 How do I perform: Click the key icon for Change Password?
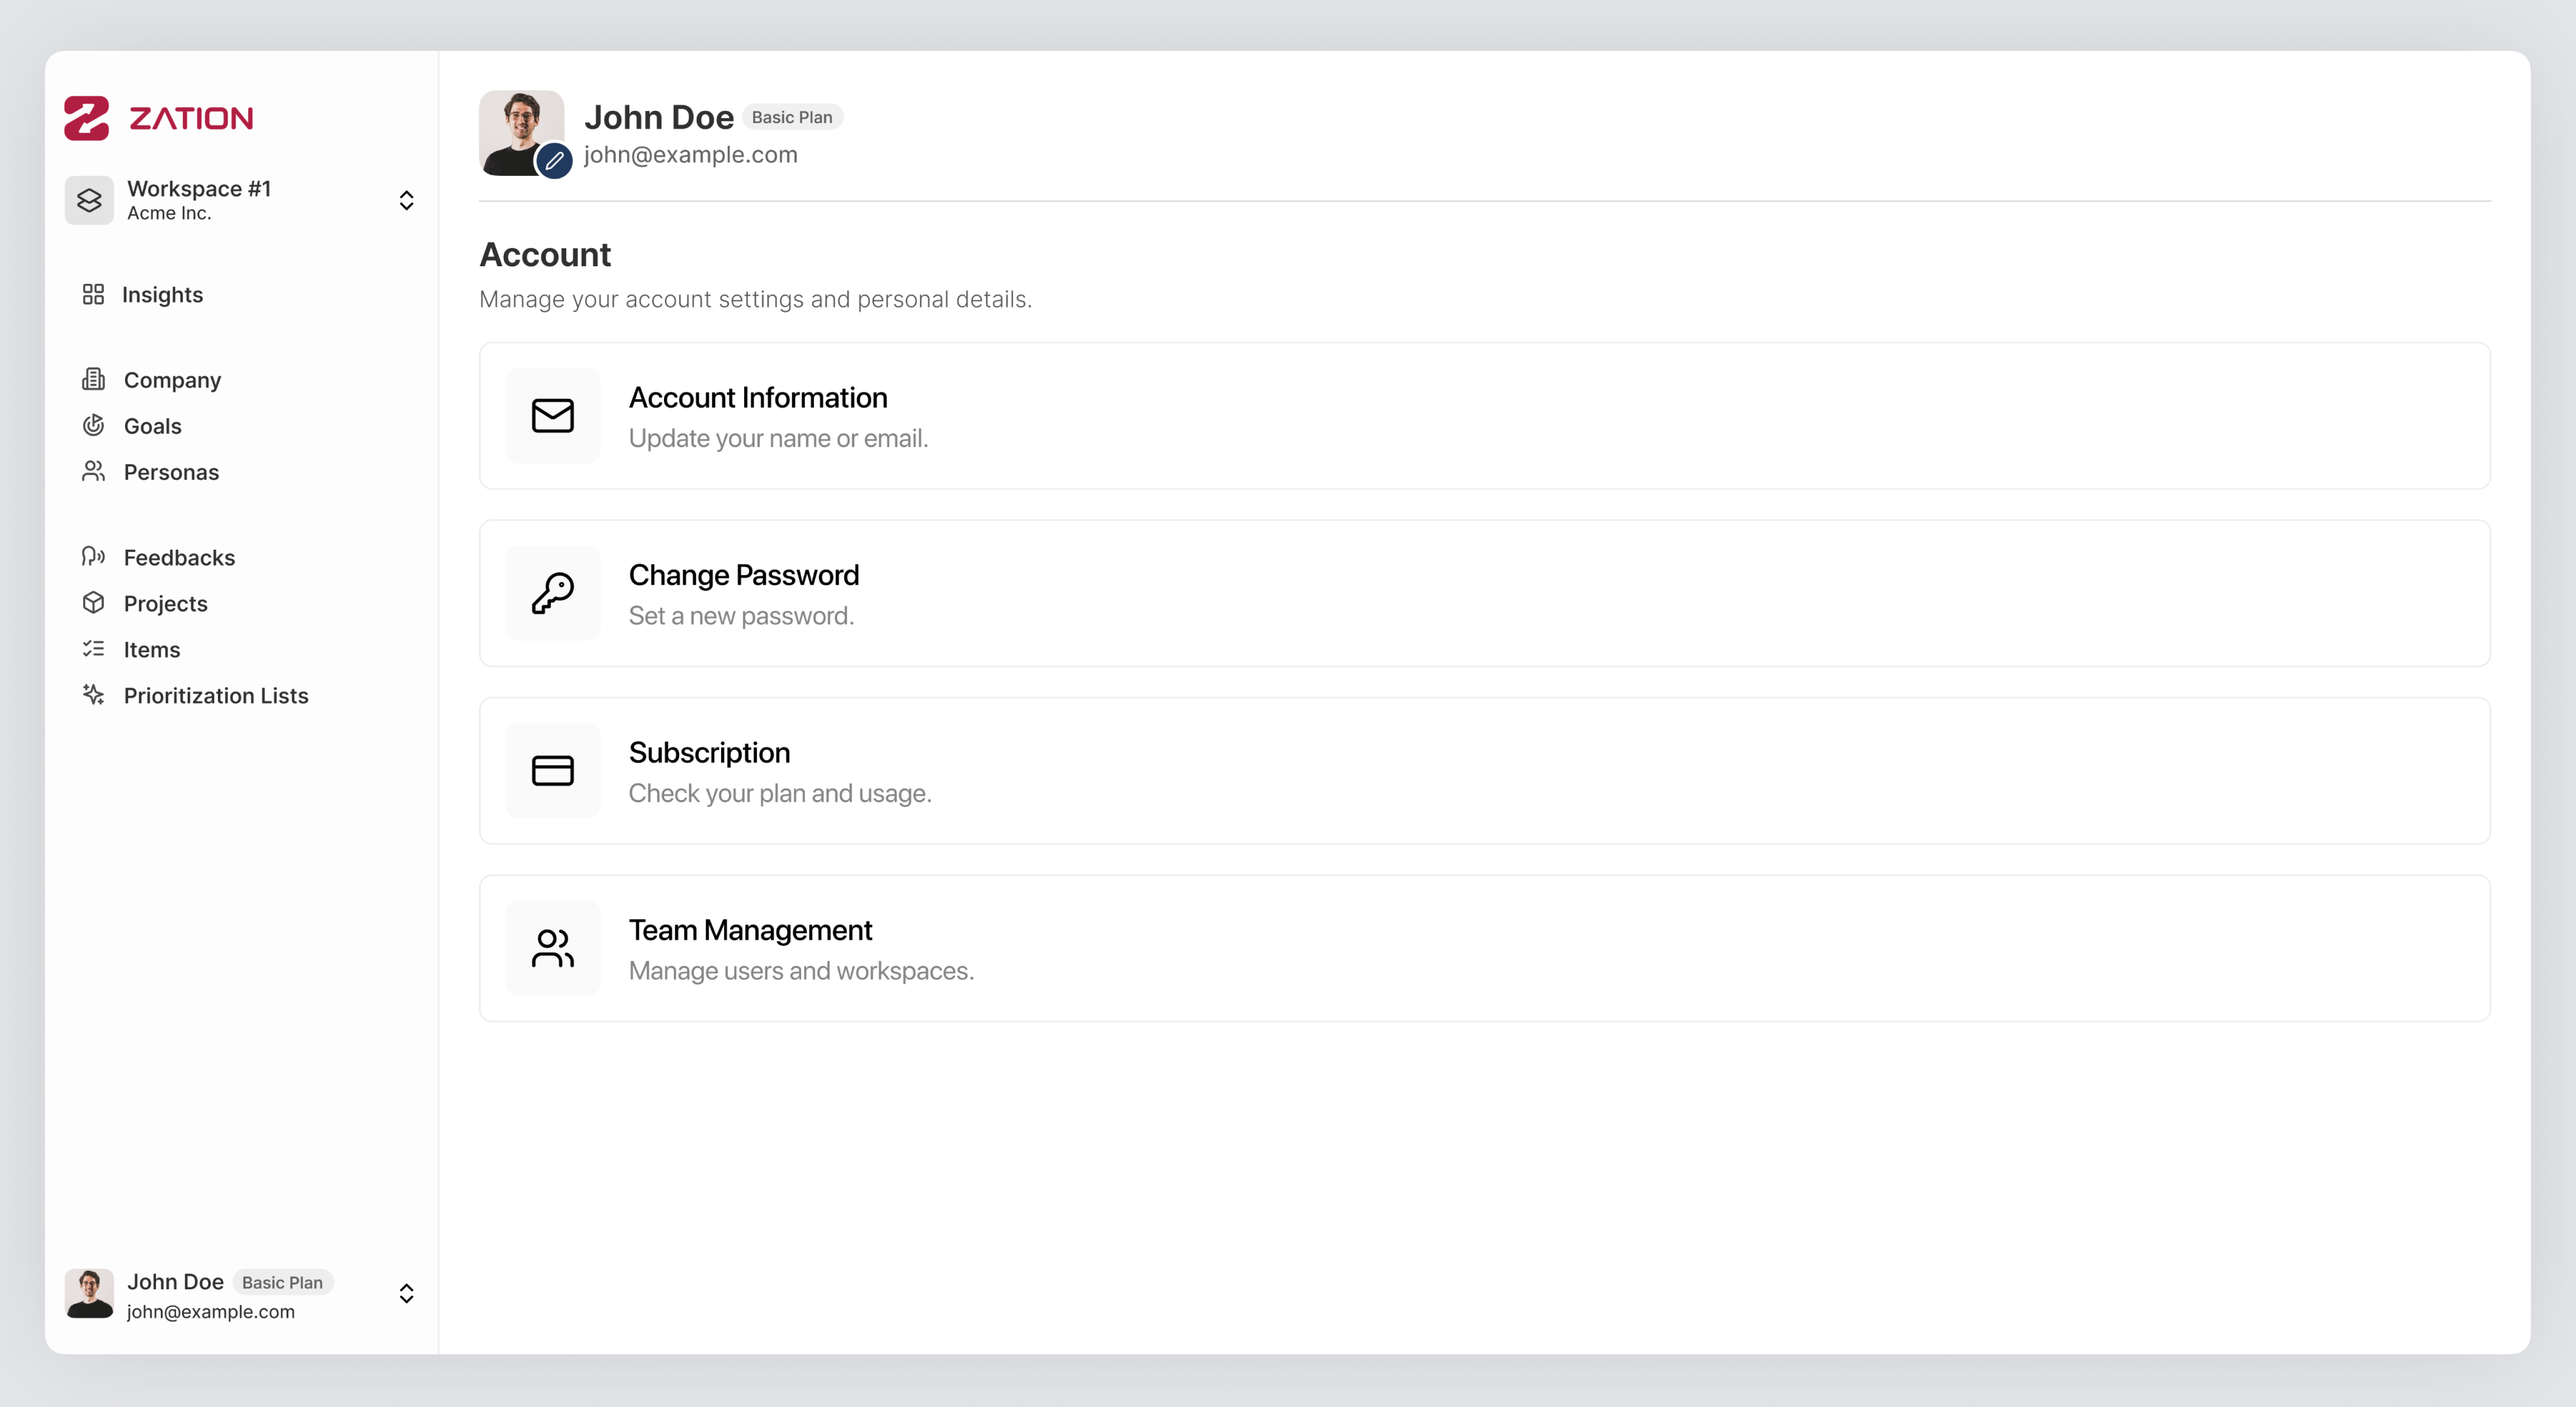[552, 593]
